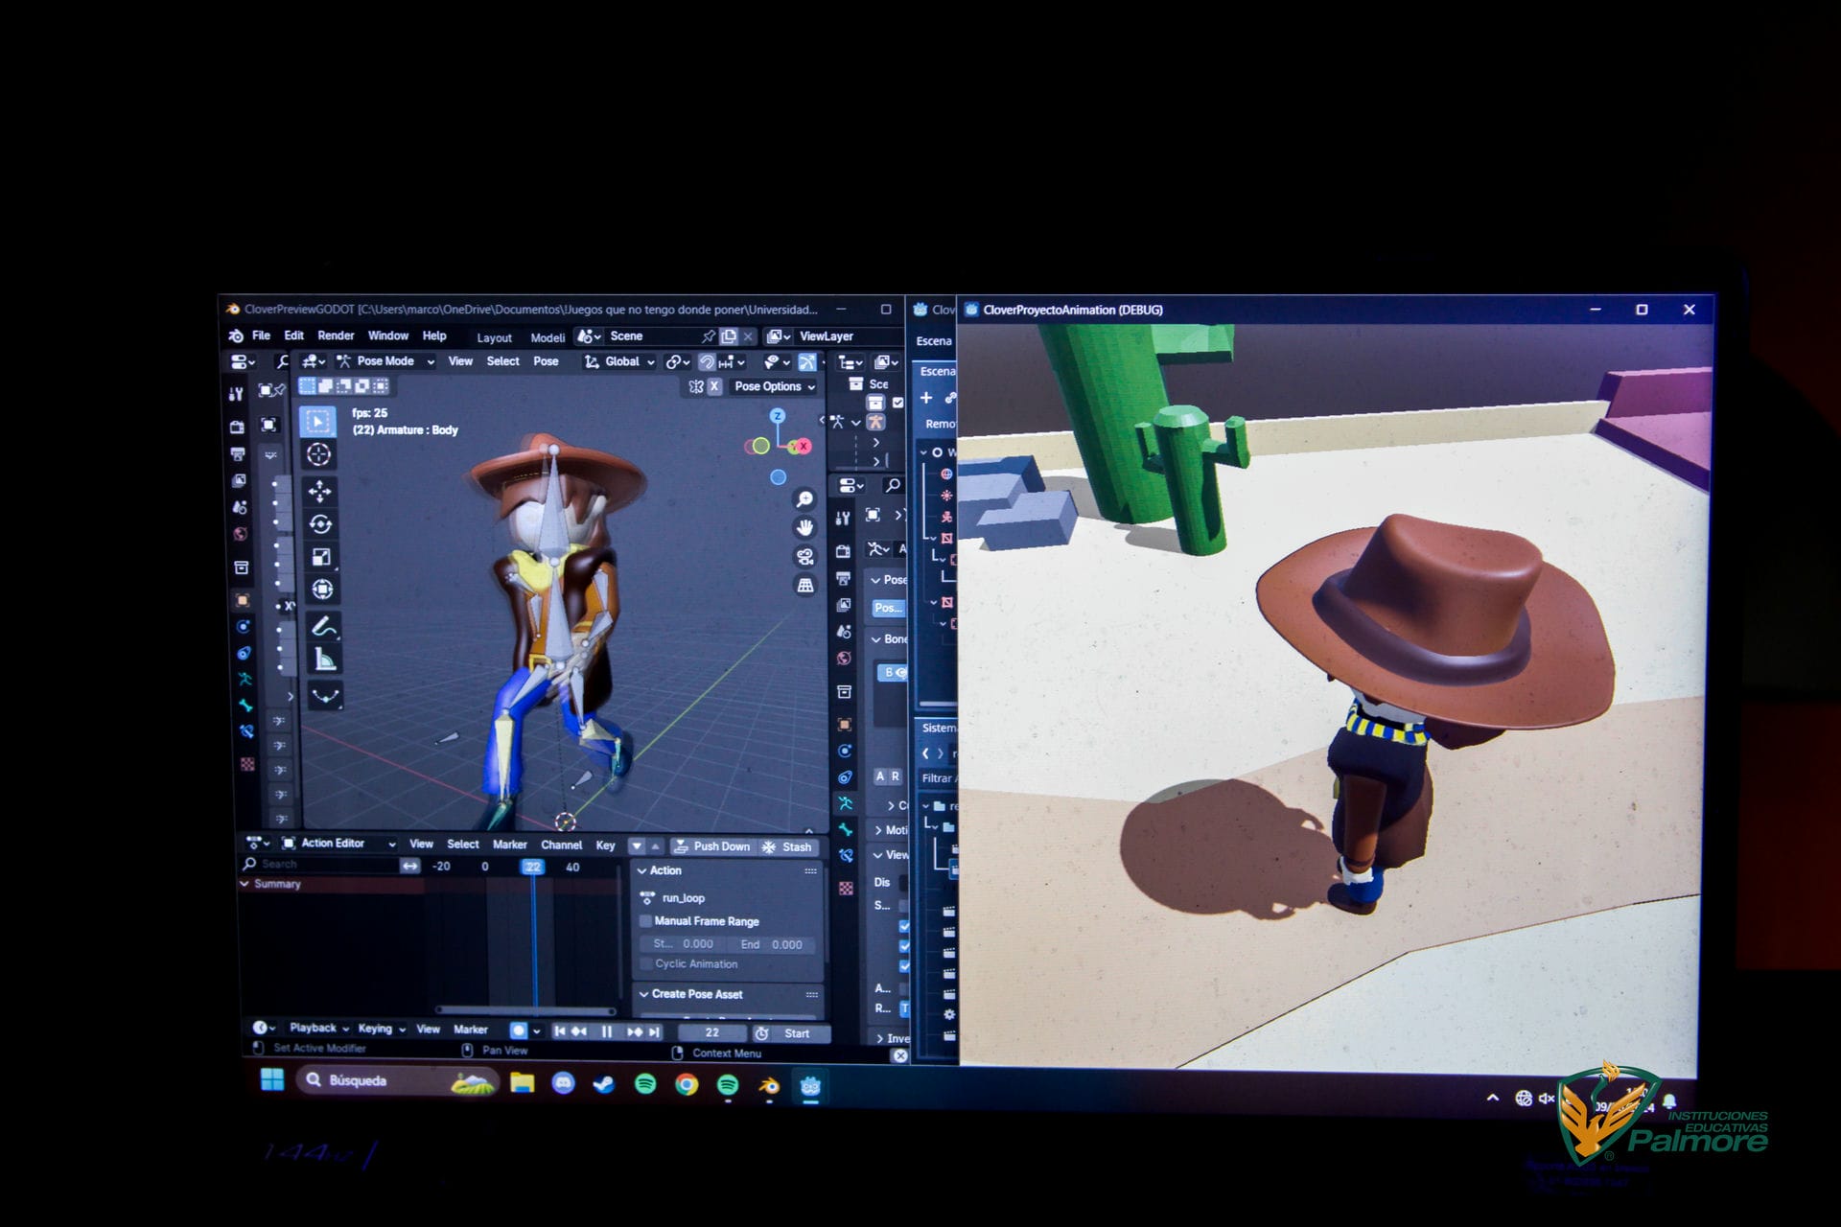Select the Rotate tool in viewport toolbar
1841x1227 pixels.
pos(320,524)
